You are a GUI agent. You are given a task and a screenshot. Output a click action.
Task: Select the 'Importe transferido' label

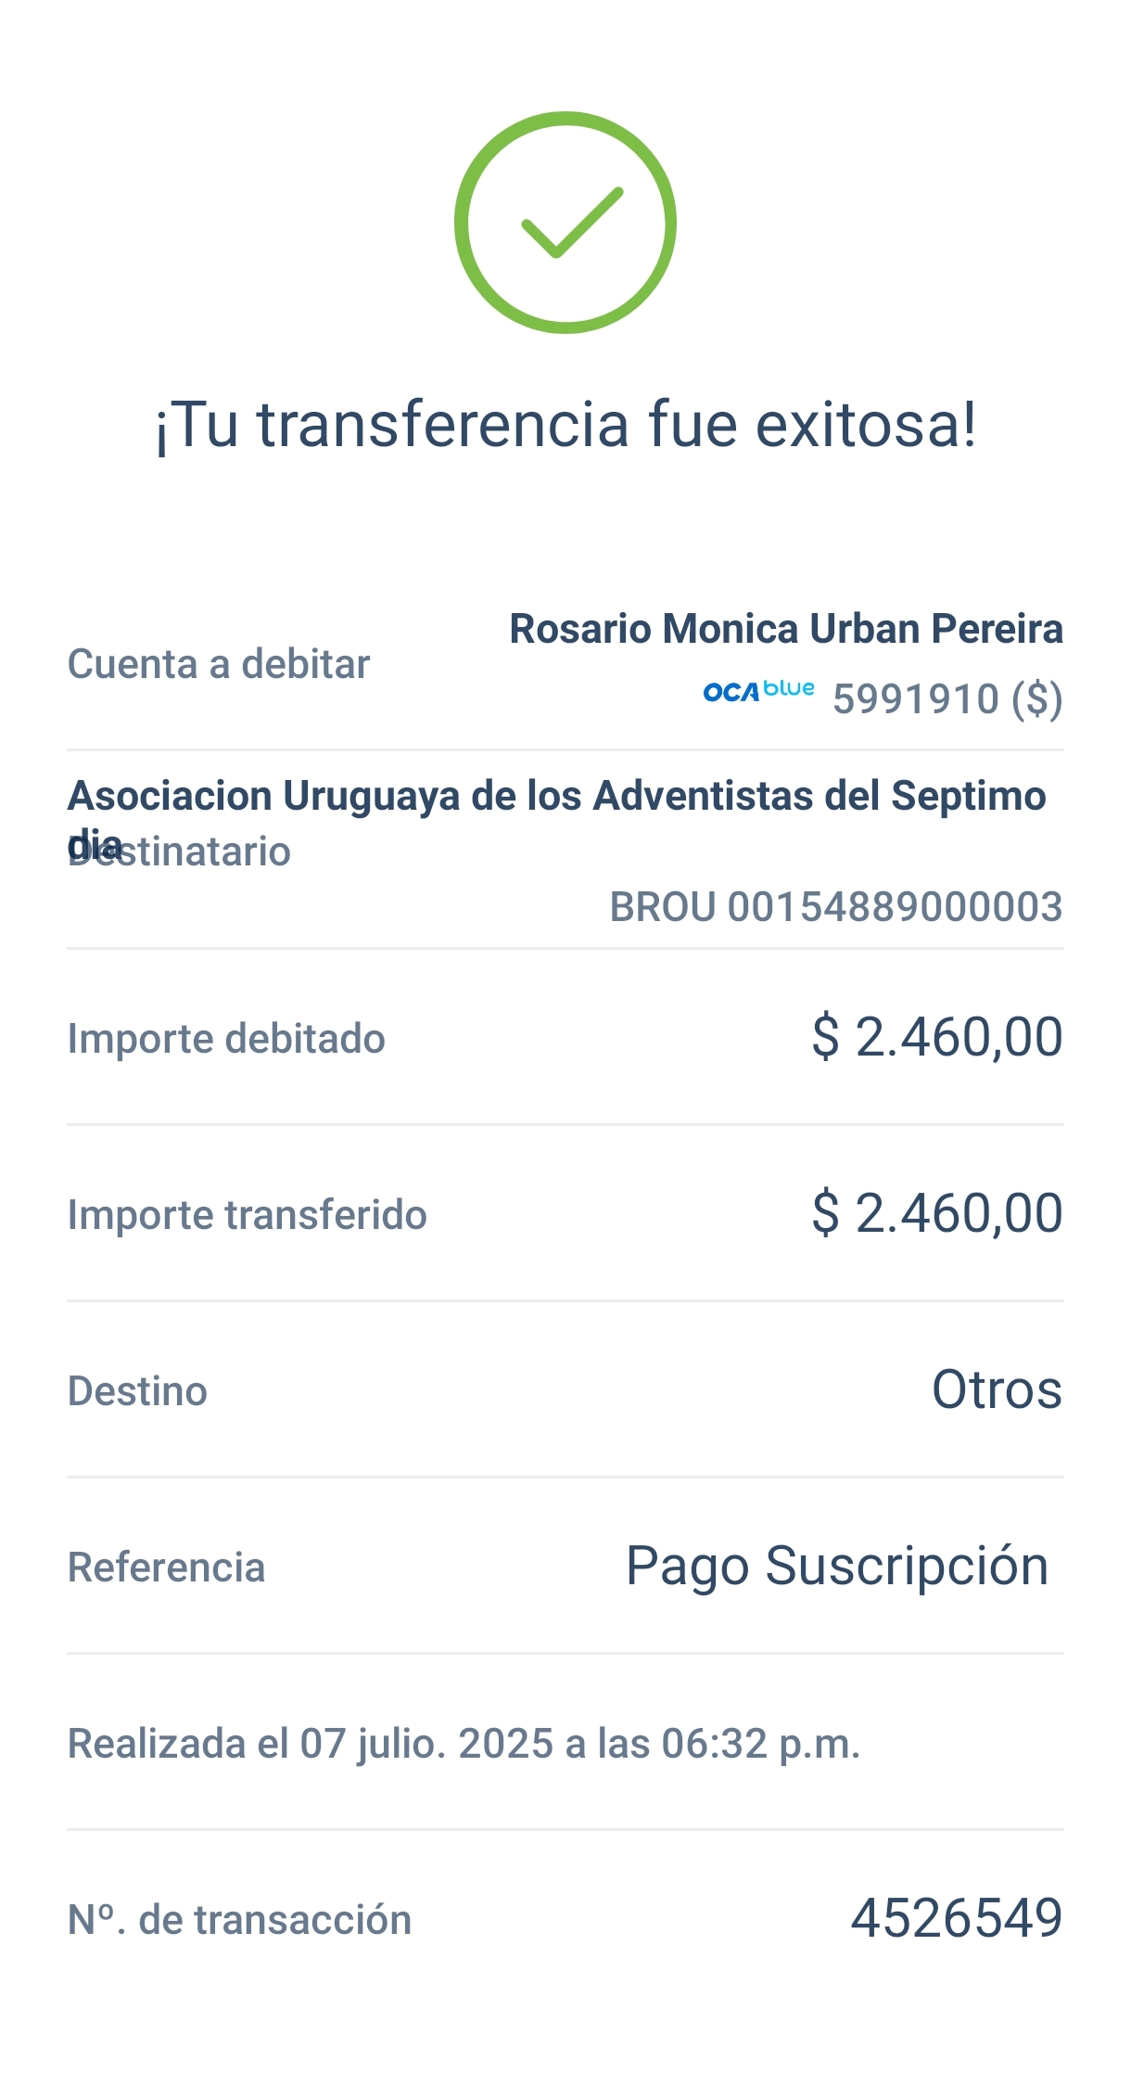(248, 1215)
